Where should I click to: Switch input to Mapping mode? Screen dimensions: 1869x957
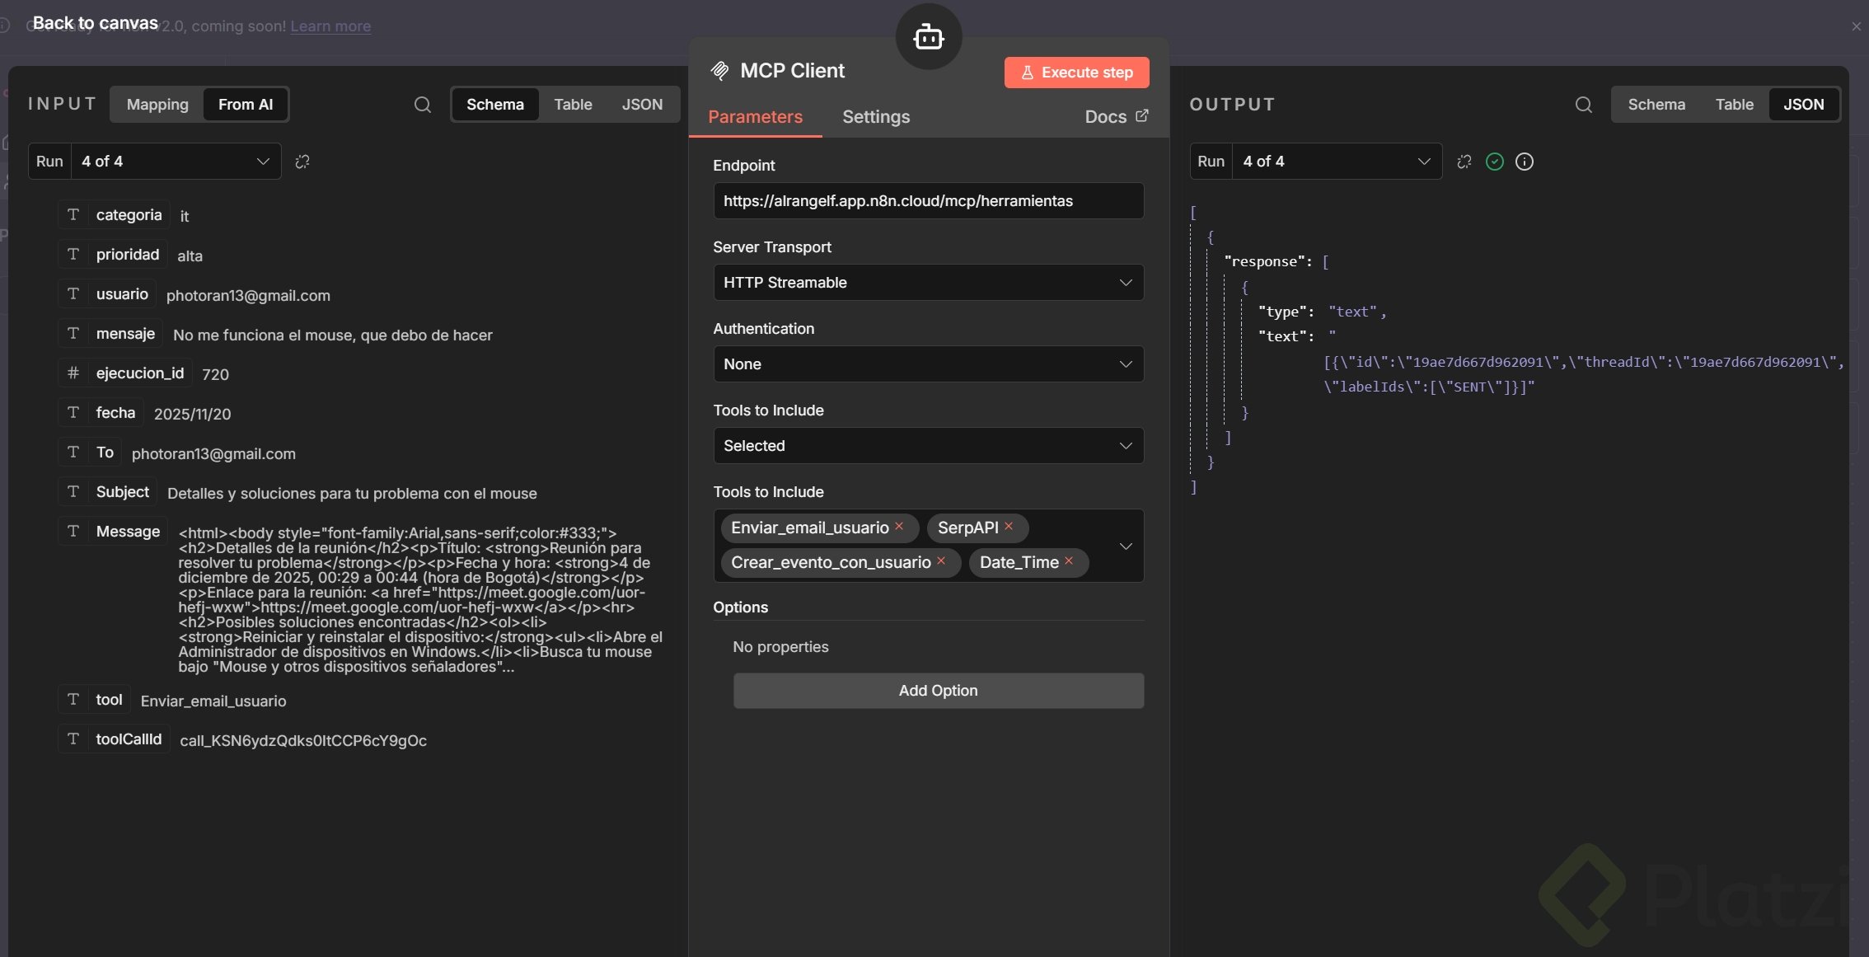(x=157, y=105)
